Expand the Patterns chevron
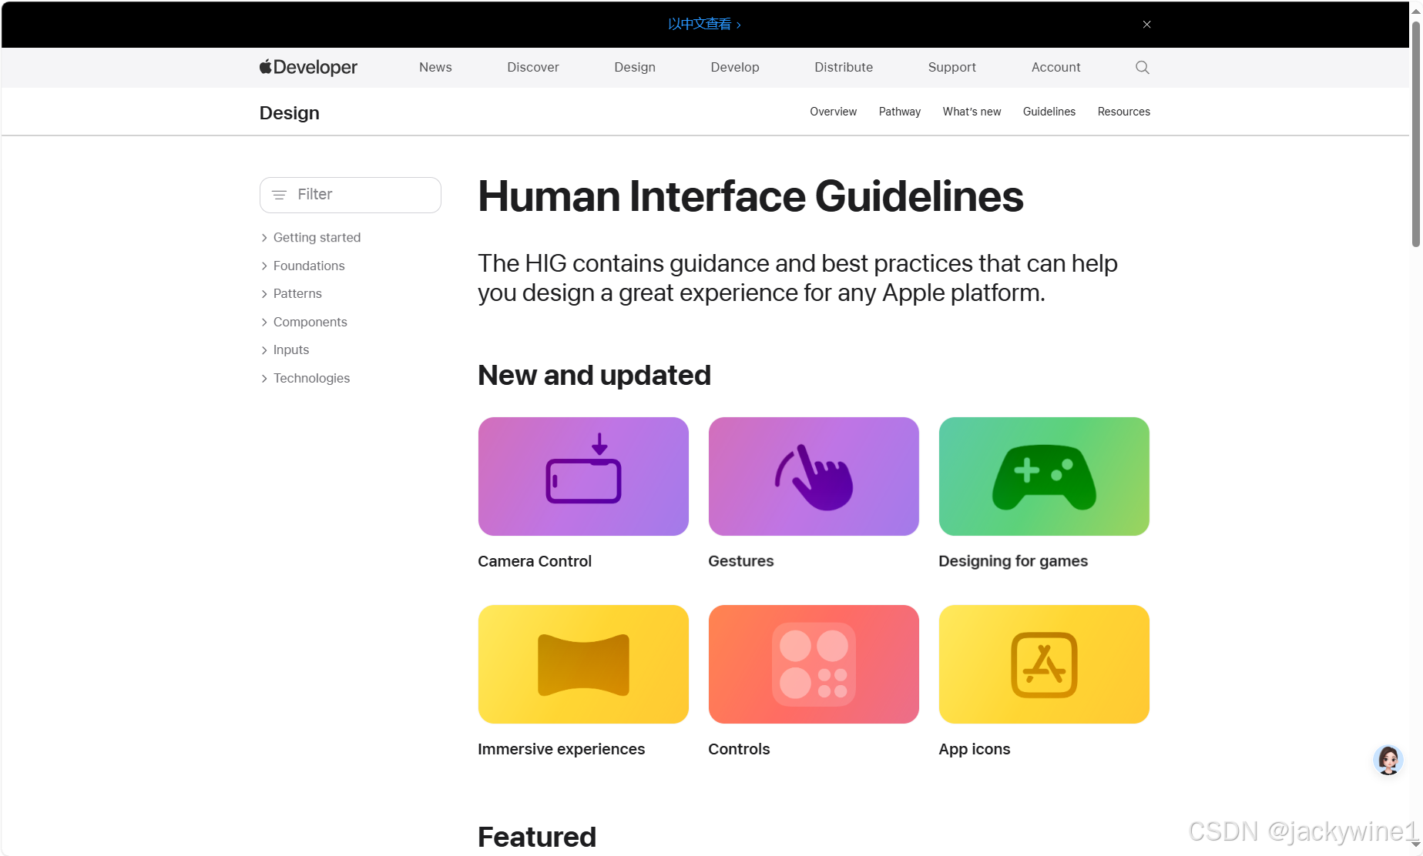Viewport: 1423px width, 856px height. [264, 294]
